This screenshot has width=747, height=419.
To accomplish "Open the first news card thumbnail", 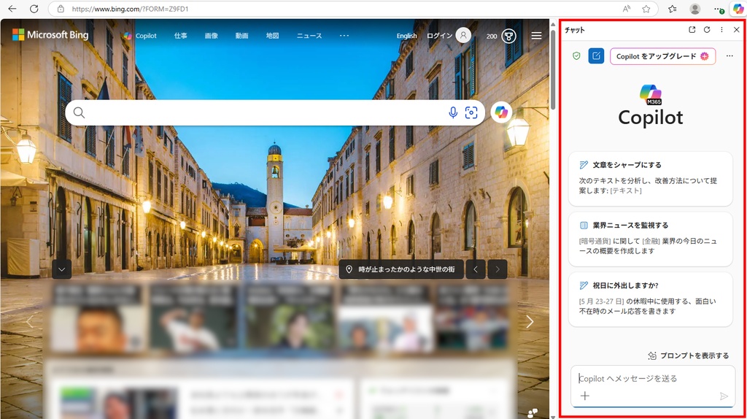I will (98, 320).
